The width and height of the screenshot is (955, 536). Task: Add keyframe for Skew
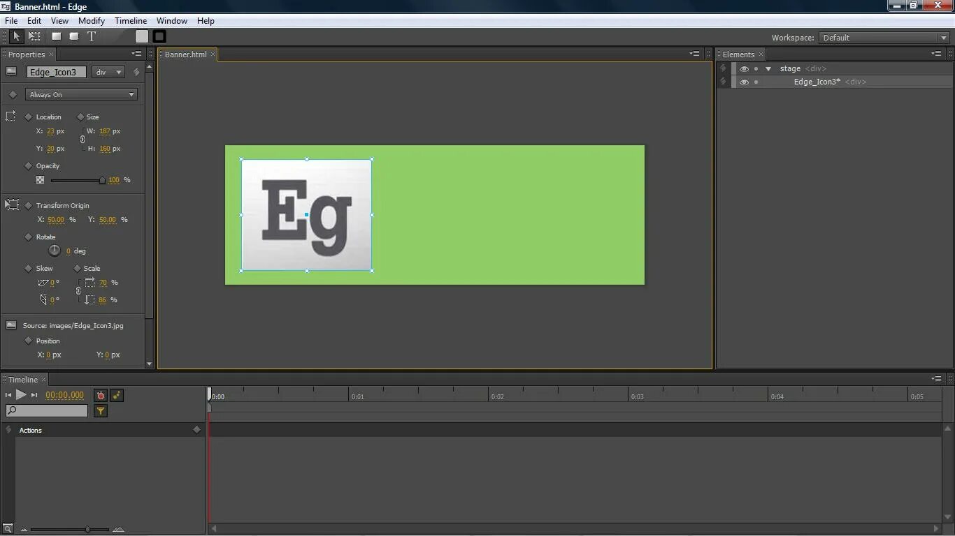[x=29, y=268]
